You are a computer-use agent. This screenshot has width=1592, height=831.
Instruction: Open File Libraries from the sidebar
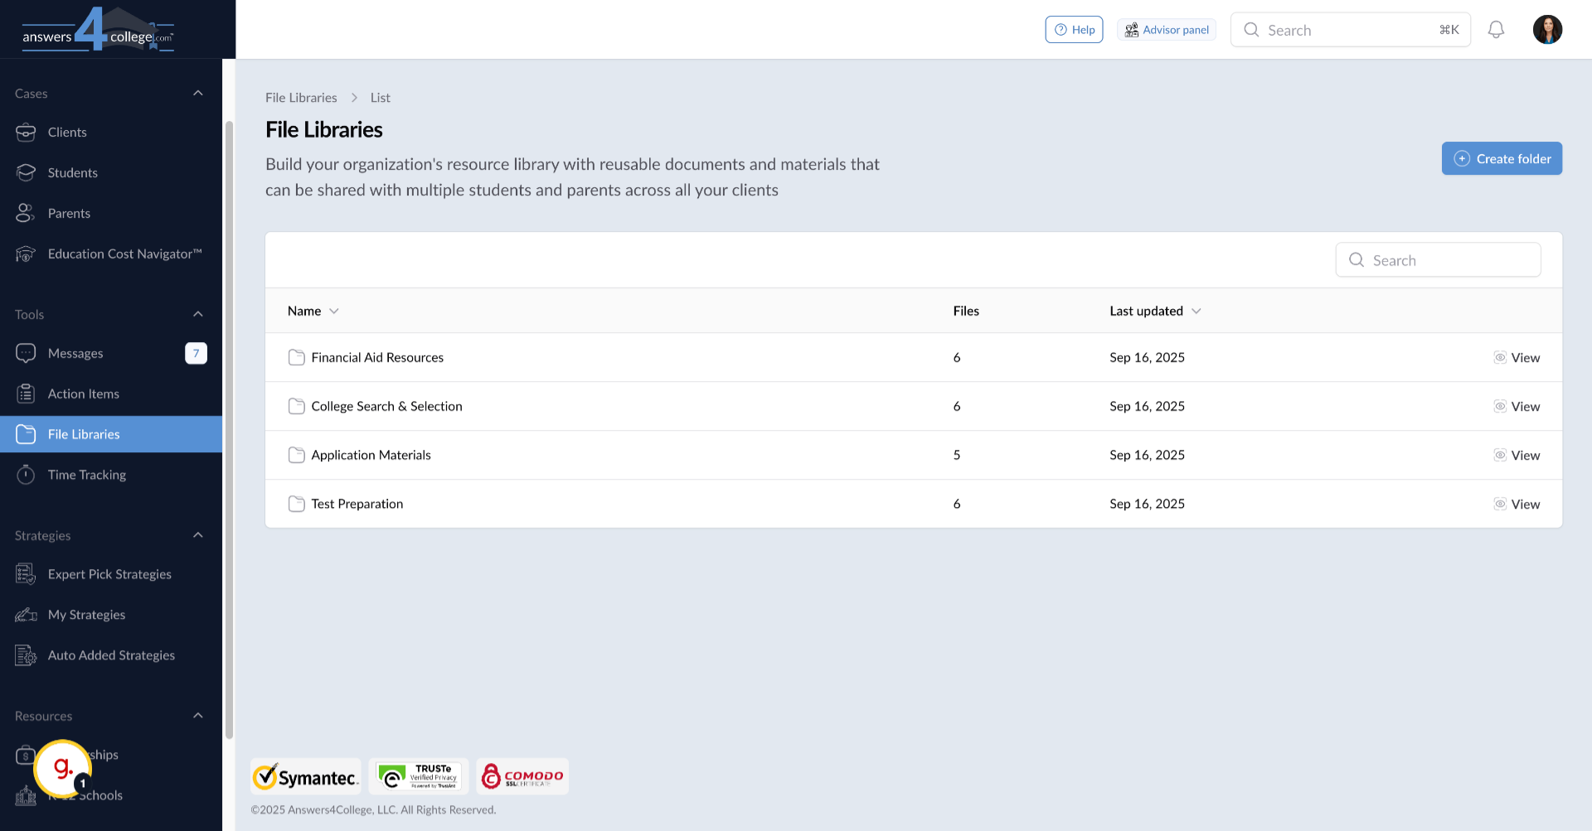83,433
